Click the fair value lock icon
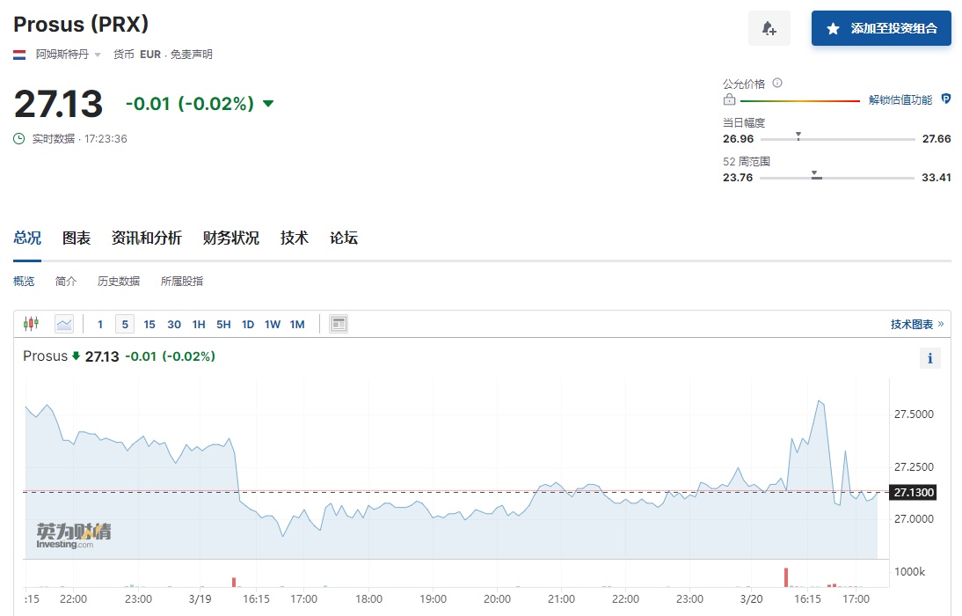962x616 pixels. coord(729,100)
